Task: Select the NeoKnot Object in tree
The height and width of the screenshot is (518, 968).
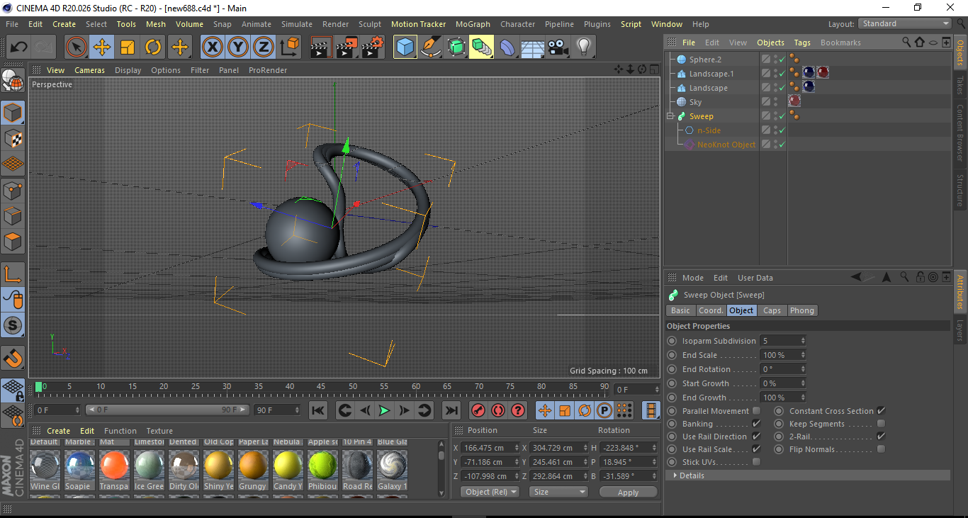Action: click(x=726, y=145)
